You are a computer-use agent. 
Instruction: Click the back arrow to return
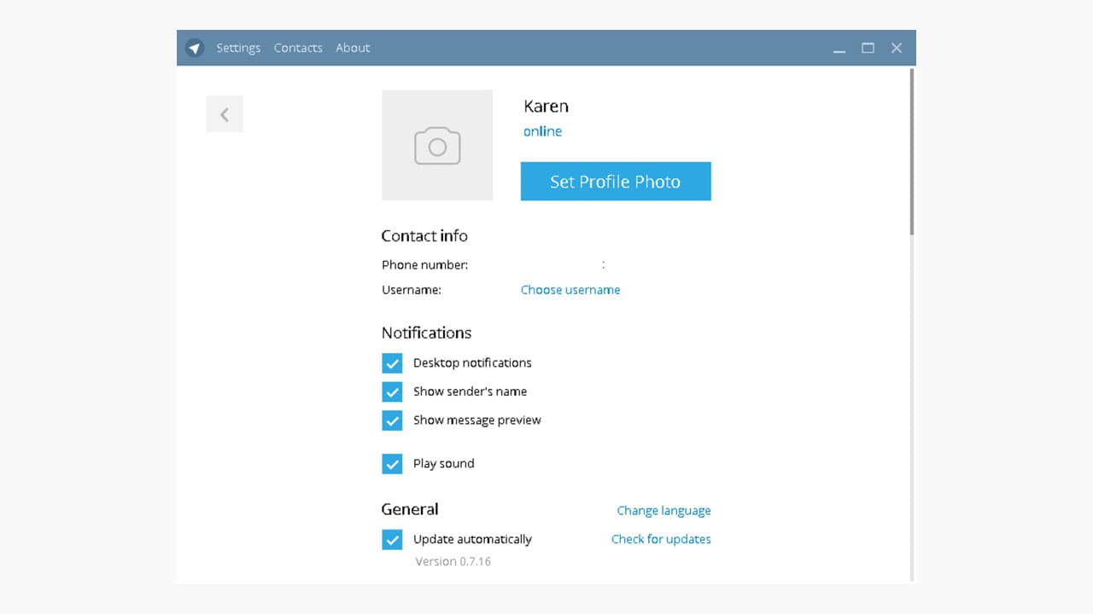coord(224,113)
